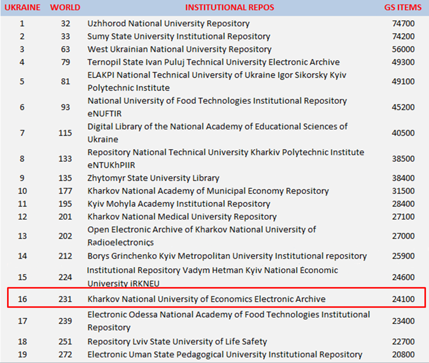
Task: Select Digital Library of National Academy of Educational Sciences
Action: point(217,133)
